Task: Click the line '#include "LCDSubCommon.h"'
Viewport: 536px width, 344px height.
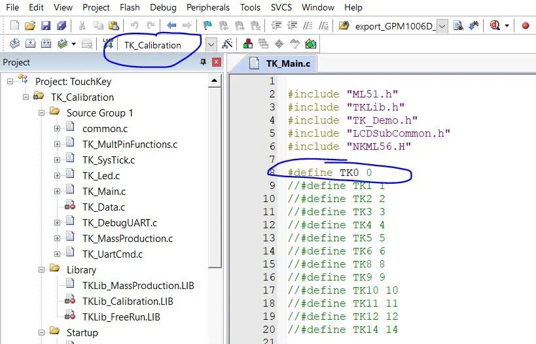Action: coord(369,133)
